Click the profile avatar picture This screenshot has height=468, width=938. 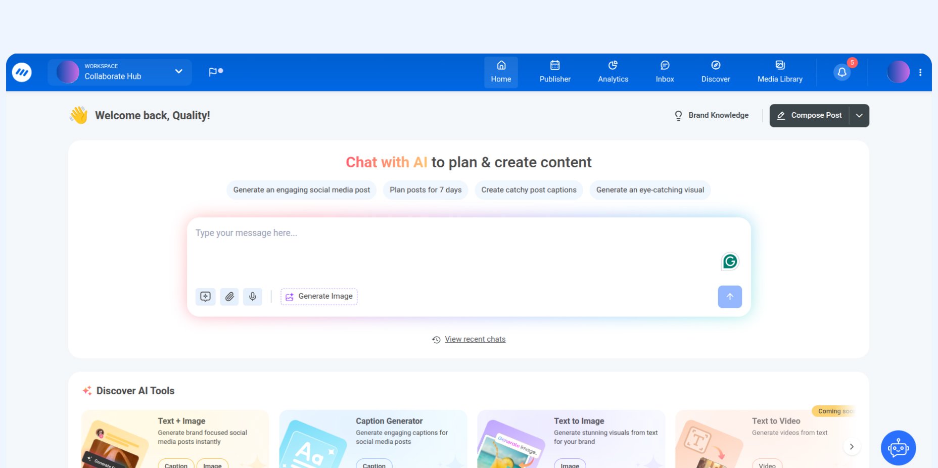click(898, 72)
